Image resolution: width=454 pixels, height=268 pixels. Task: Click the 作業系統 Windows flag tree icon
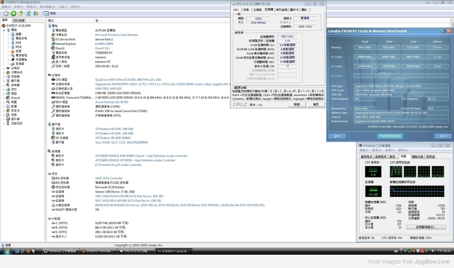point(8,72)
